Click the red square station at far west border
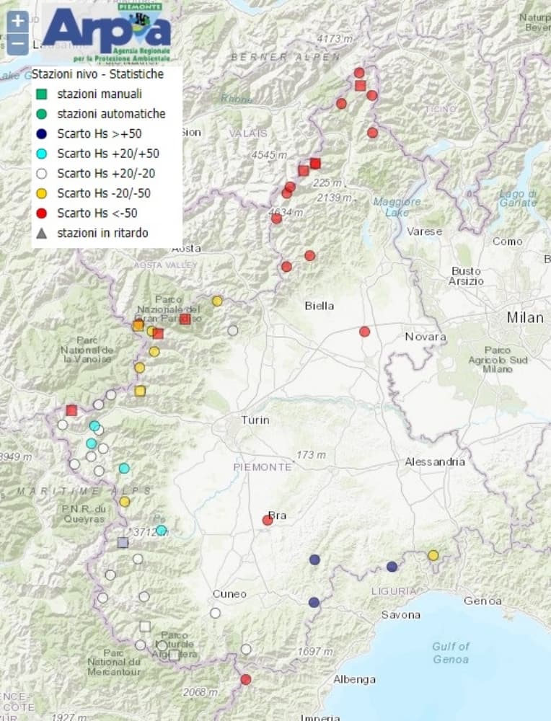This screenshot has height=721, width=551. [x=71, y=410]
